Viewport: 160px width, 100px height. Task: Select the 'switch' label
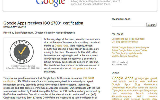click(140, 96)
